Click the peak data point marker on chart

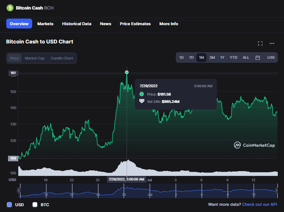pyautogui.click(x=127, y=72)
